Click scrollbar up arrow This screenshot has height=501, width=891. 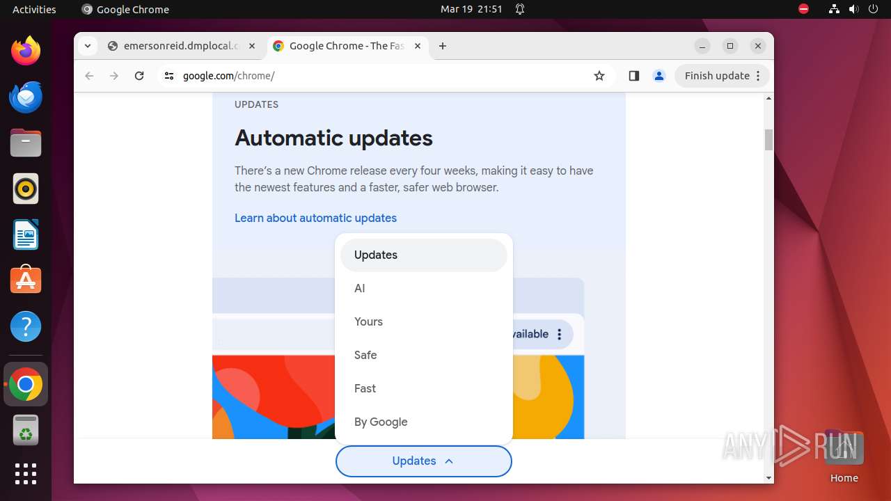pyautogui.click(x=768, y=99)
